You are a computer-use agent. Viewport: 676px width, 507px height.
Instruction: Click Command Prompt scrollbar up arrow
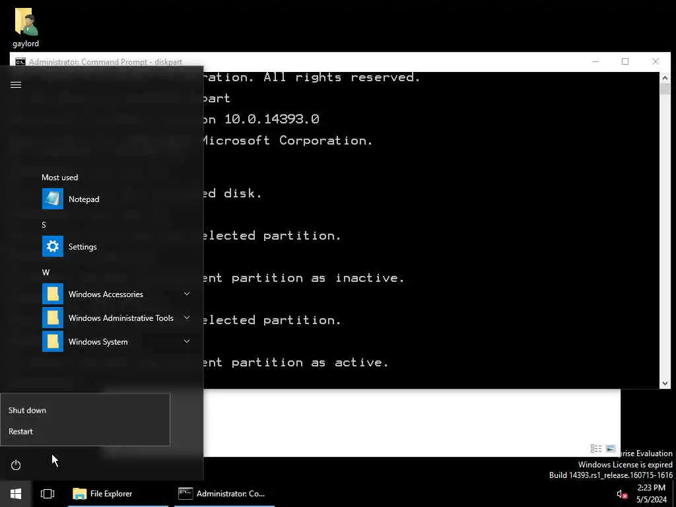point(664,78)
